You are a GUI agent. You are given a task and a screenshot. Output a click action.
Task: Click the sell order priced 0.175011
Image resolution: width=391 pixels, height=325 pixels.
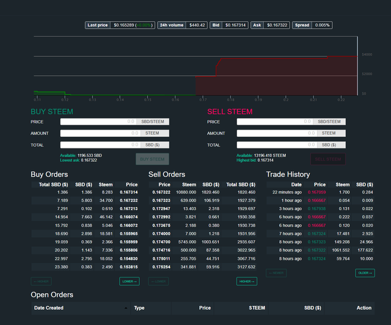[x=203, y=258]
